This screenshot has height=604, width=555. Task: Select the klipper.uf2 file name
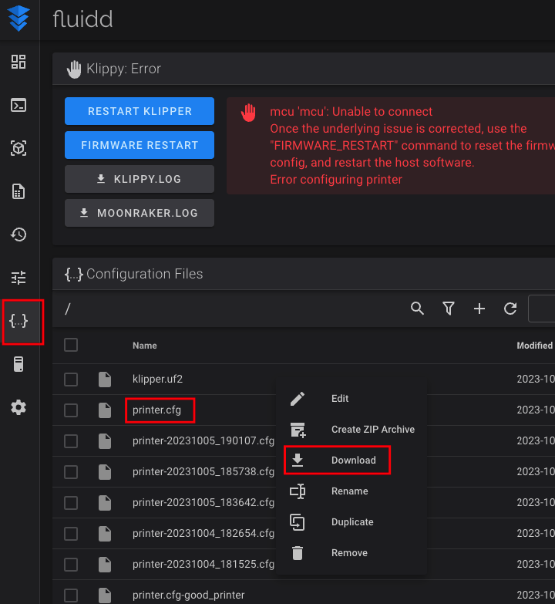pos(157,379)
